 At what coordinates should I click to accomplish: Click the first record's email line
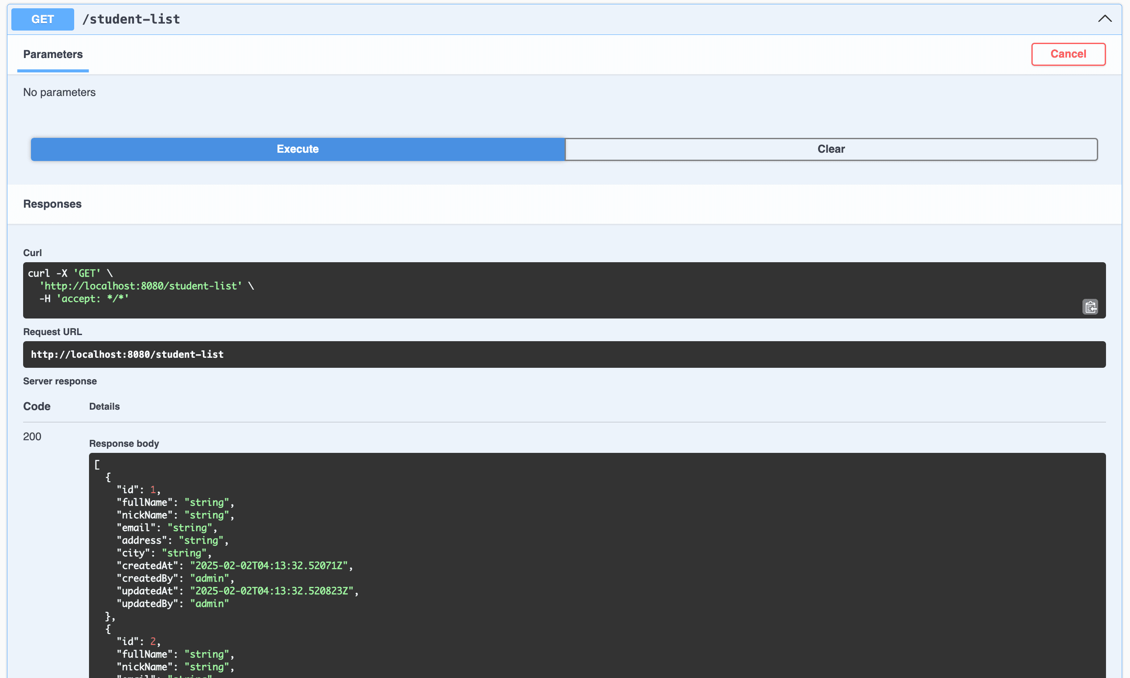tap(167, 527)
